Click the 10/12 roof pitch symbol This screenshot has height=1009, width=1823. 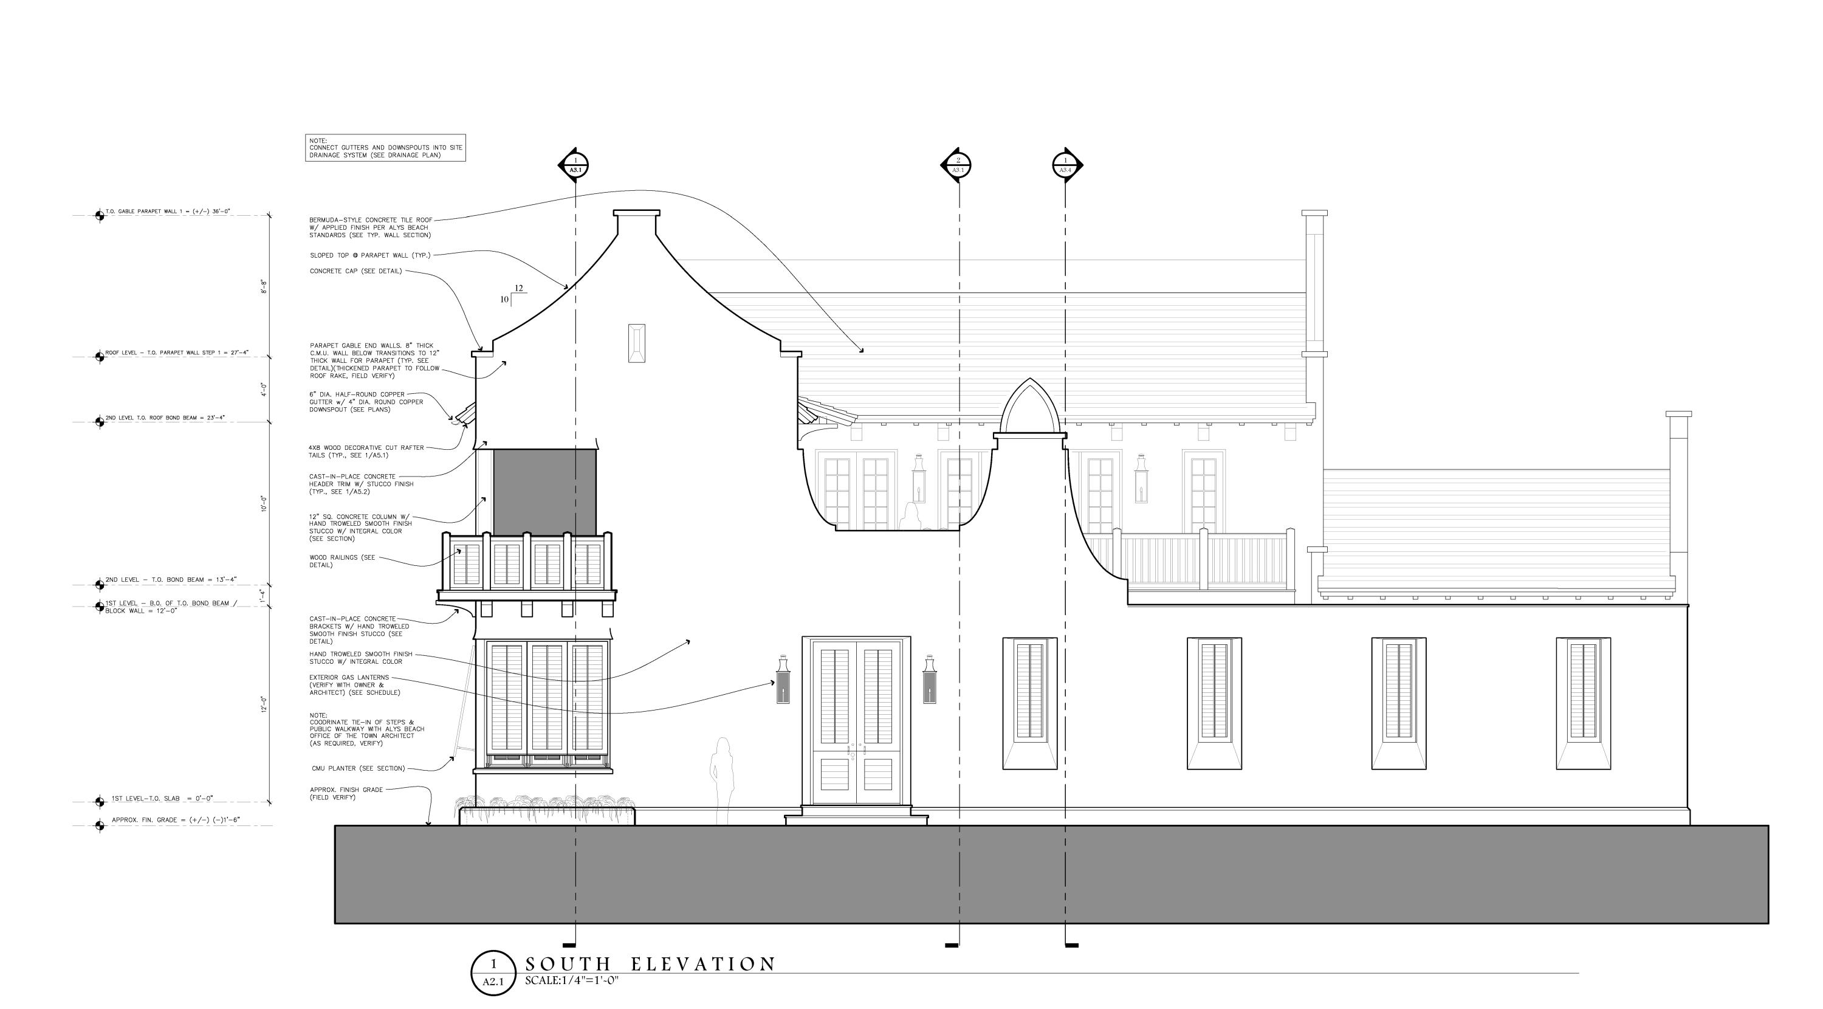(513, 295)
